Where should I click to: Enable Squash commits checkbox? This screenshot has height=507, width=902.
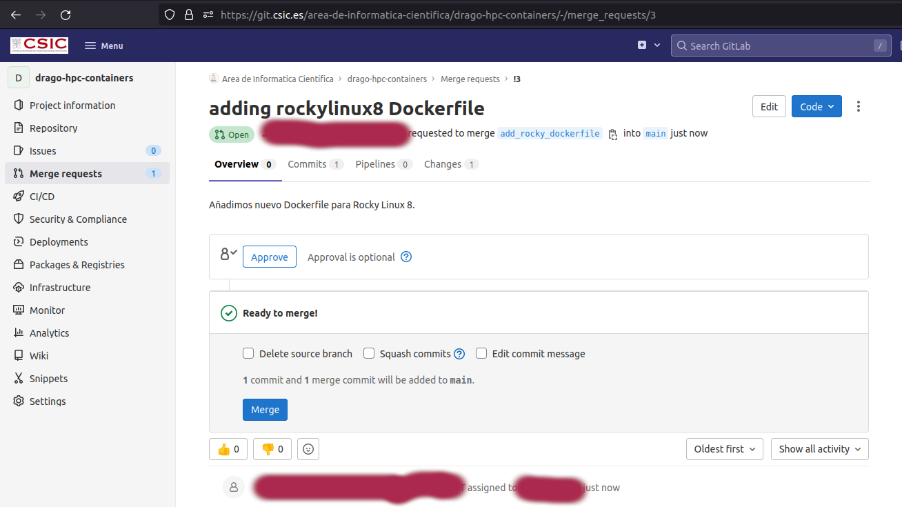pyautogui.click(x=369, y=353)
